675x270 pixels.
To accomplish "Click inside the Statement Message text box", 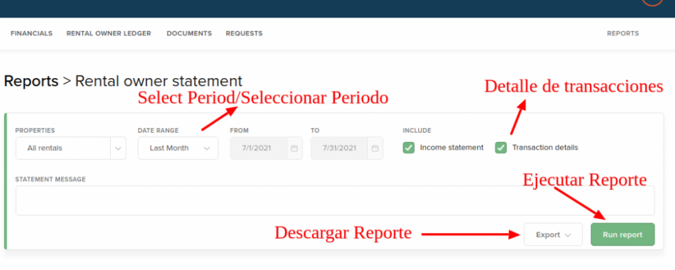I will coord(335,201).
